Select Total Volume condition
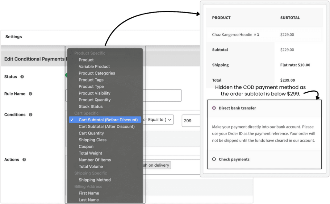Screen dimensions: 330x204 coord(91,167)
